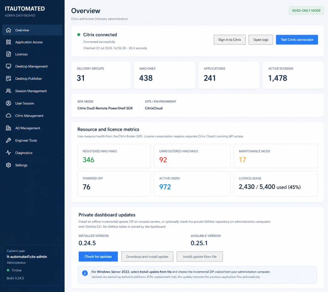This screenshot has width=328, height=292.
Task: Click the Powered Off value 76
Action: coord(86,187)
